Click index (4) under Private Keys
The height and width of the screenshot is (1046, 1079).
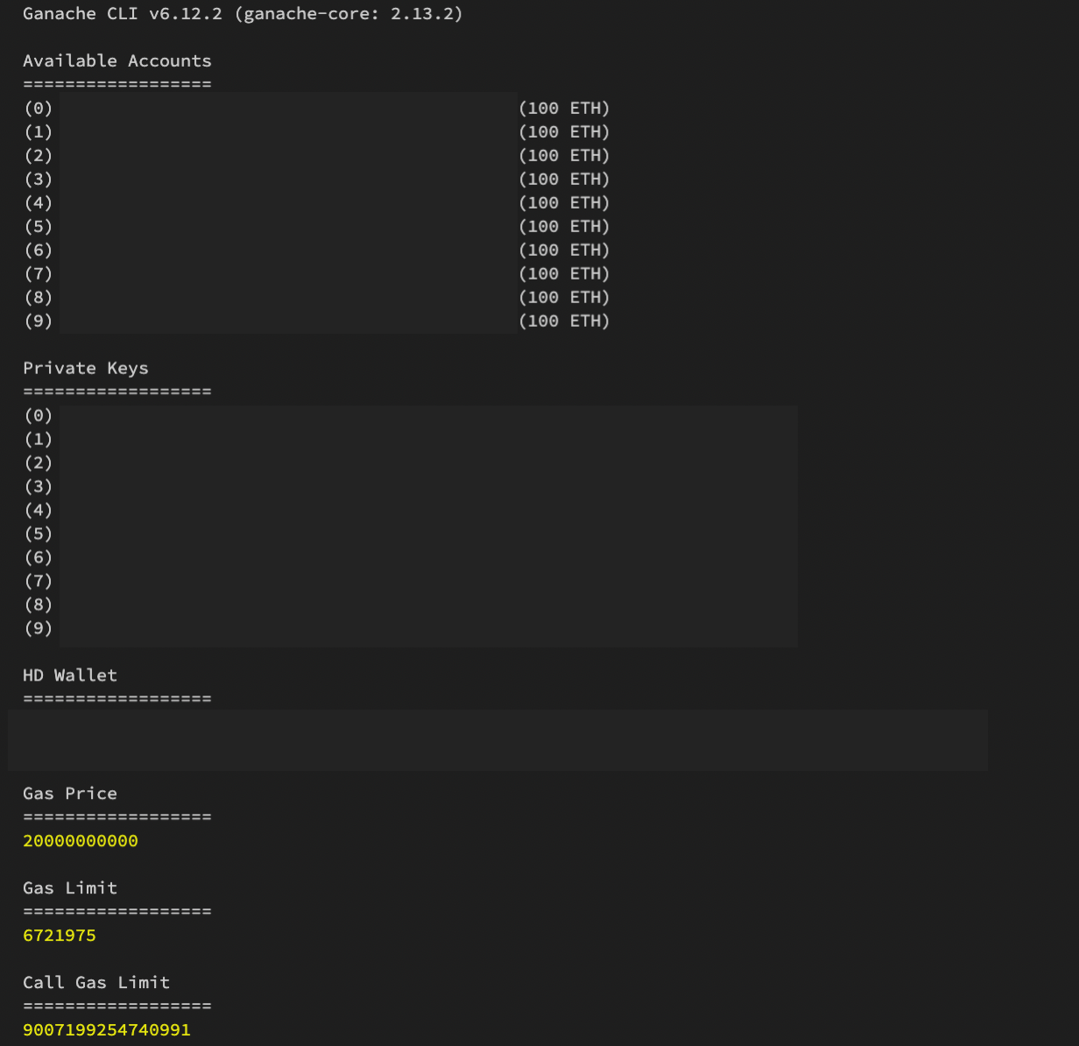point(39,510)
